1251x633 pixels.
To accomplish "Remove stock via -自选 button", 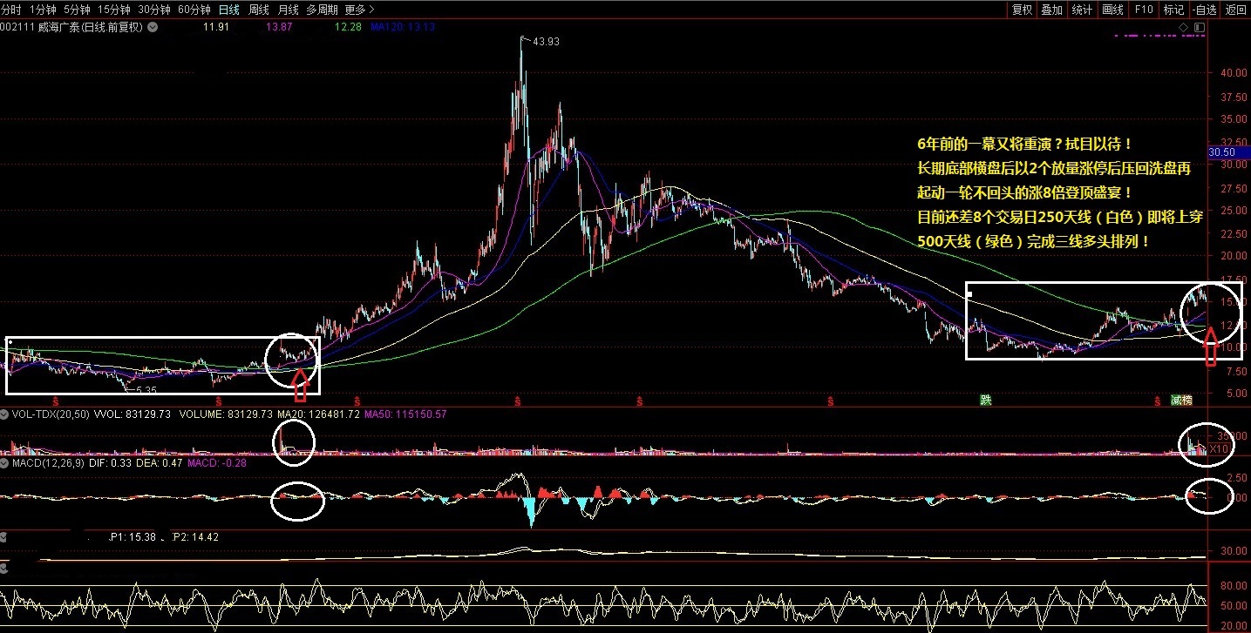I will [x=1204, y=10].
